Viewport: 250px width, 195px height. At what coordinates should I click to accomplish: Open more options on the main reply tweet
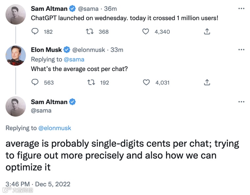[241, 102]
